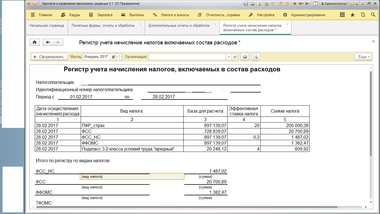Image resolution: width=380 pixels, height=214 pixels.
Task: Close the report form with X
Action: [373, 42]
